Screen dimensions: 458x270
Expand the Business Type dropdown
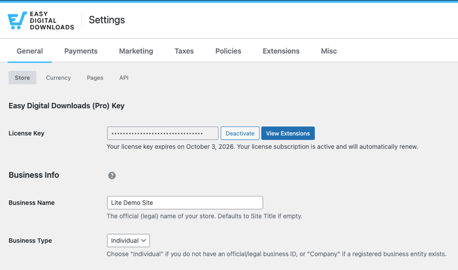[x=128, y=240]
